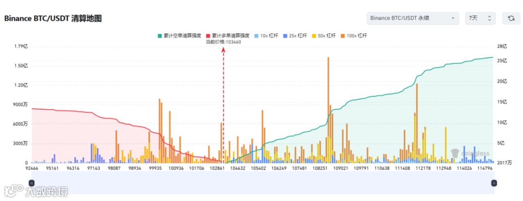Toggle the 10x 杠杆 legend series
The width and height of the screenshot is (523, 201).
coord(266,36)
